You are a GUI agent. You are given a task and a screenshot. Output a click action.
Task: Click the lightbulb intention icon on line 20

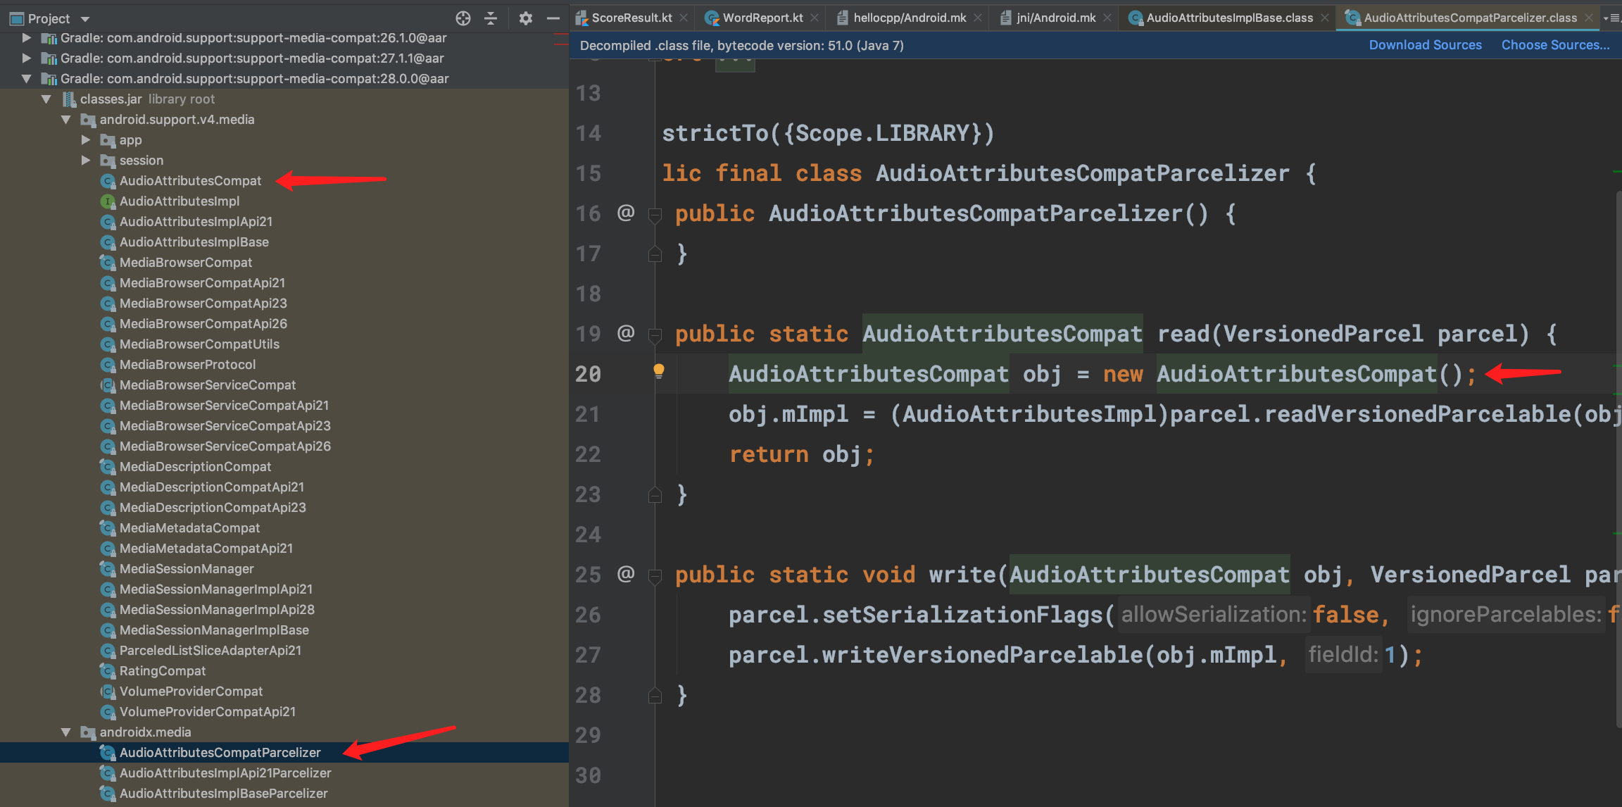[660, 369]
